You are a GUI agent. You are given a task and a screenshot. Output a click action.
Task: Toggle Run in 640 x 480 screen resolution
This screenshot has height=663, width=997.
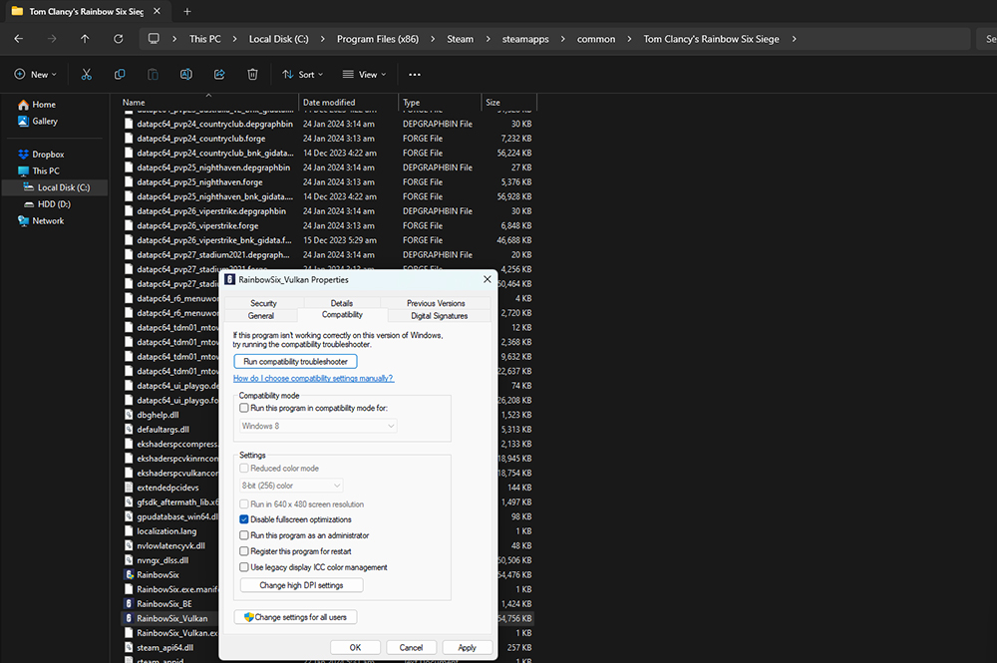244,504
